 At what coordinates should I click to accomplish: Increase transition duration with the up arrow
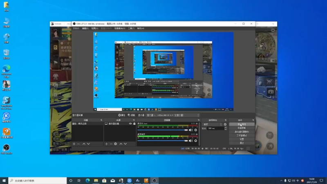click(x=226, y=128)
